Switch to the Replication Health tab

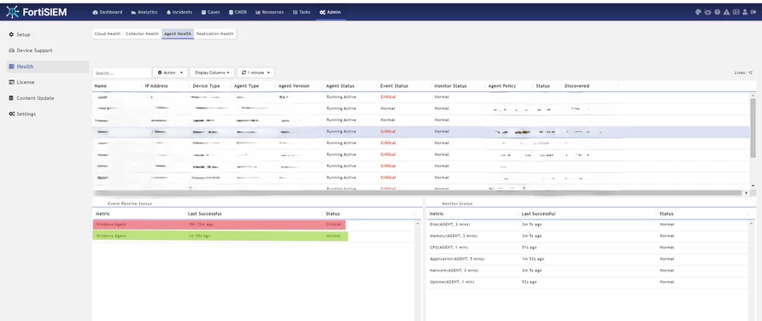215,34
